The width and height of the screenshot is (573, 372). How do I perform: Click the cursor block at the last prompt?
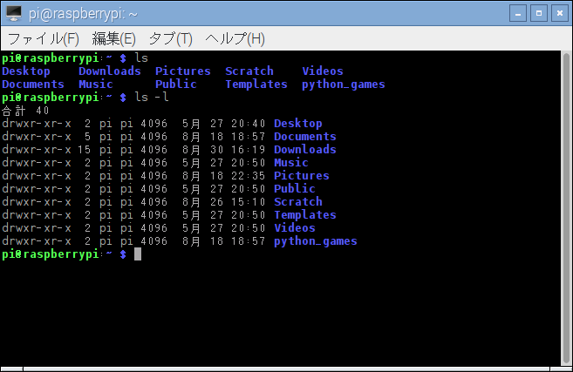[138, 254]
